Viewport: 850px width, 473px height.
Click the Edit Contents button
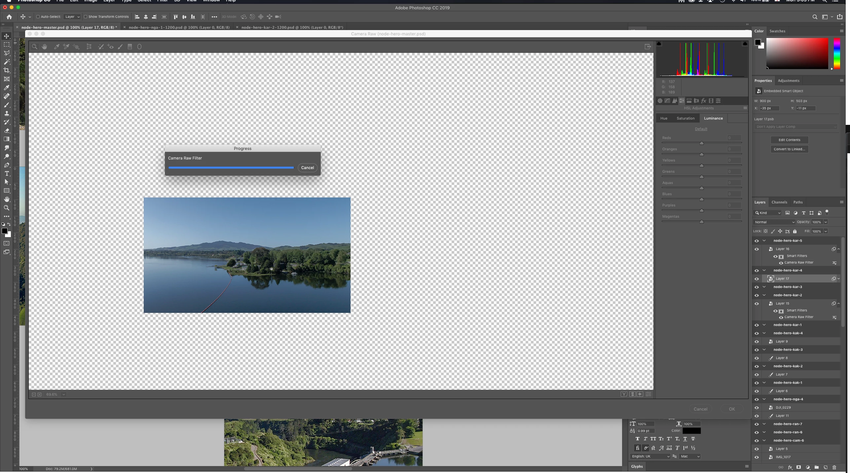click(789, 140)
